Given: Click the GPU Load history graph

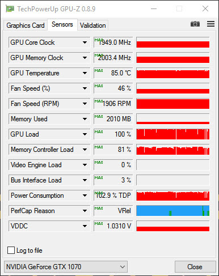Looking at the screenshot, I should point(173,134).
